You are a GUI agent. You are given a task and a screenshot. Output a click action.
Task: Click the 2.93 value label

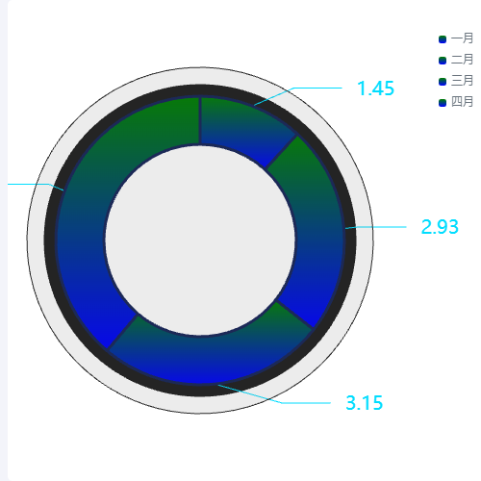tap(440, 227)
